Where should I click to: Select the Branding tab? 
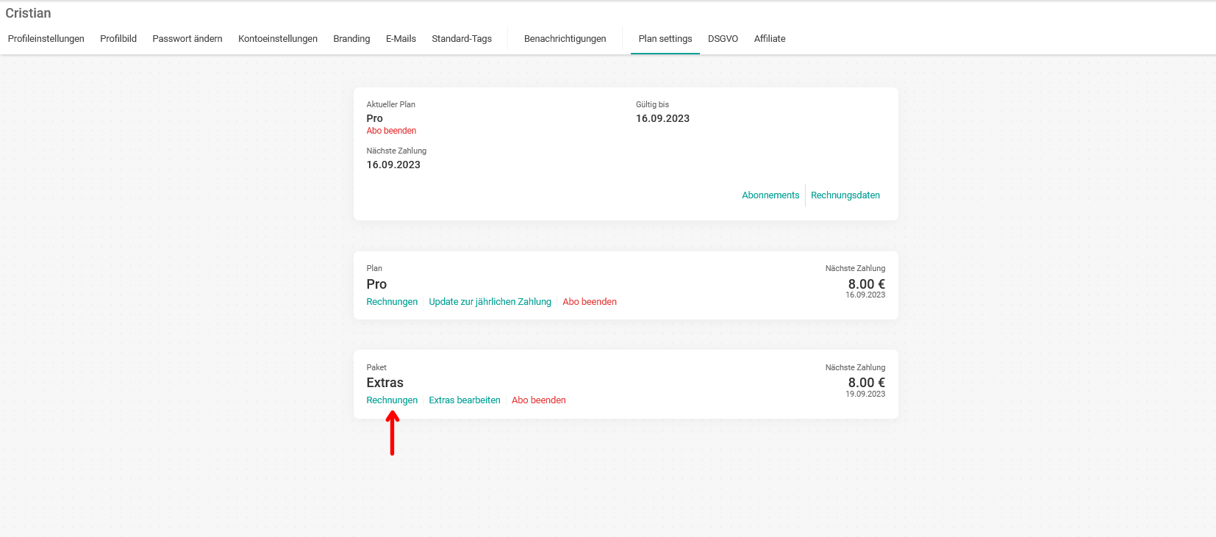click(351, 39)
